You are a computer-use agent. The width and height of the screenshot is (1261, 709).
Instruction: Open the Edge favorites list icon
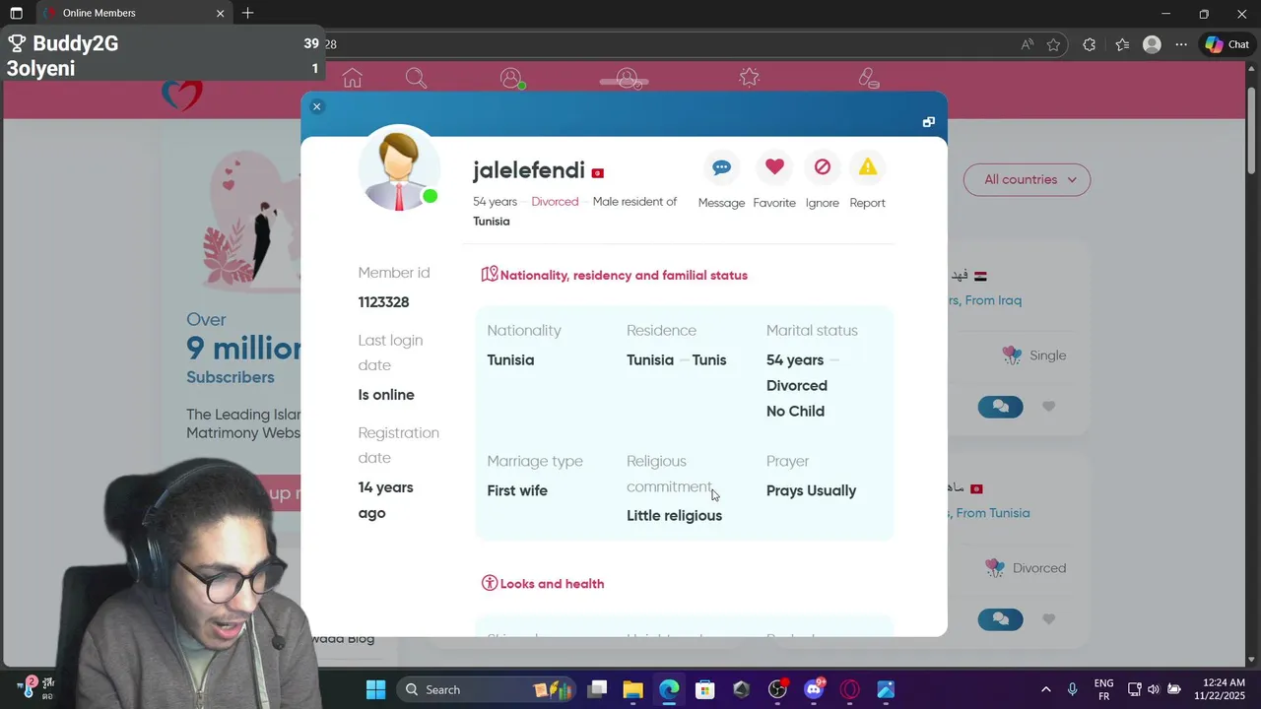(1122, 44)
